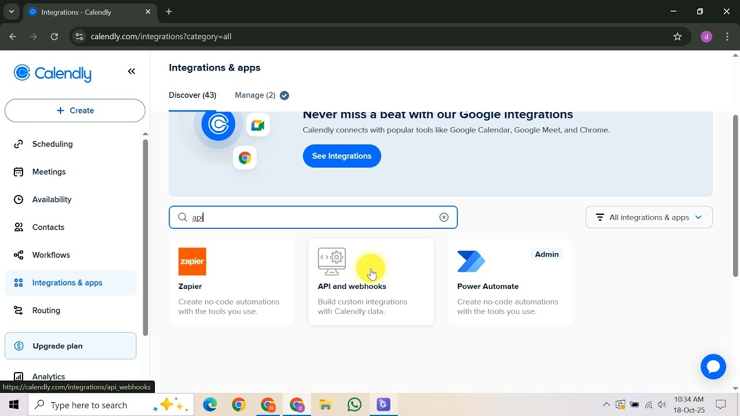740x416 pixels.
Task: Open Scheduling in the sidebar
Action: (52, 144)
